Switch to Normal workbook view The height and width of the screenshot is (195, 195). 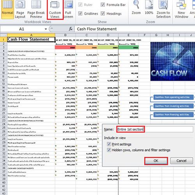click(x=7, y=9)
